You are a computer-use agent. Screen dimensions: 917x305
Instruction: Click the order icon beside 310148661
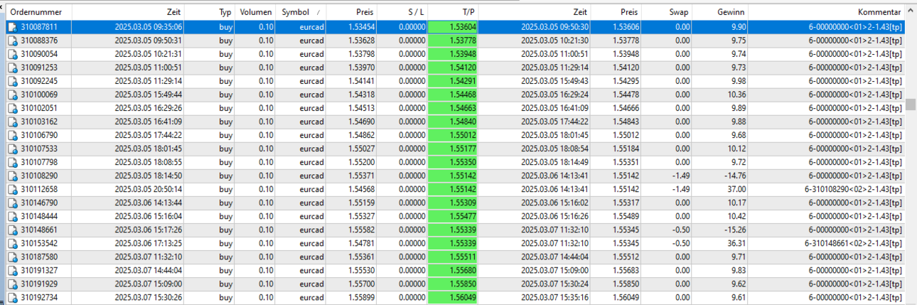pyautogui.click(x=12, y=230)
